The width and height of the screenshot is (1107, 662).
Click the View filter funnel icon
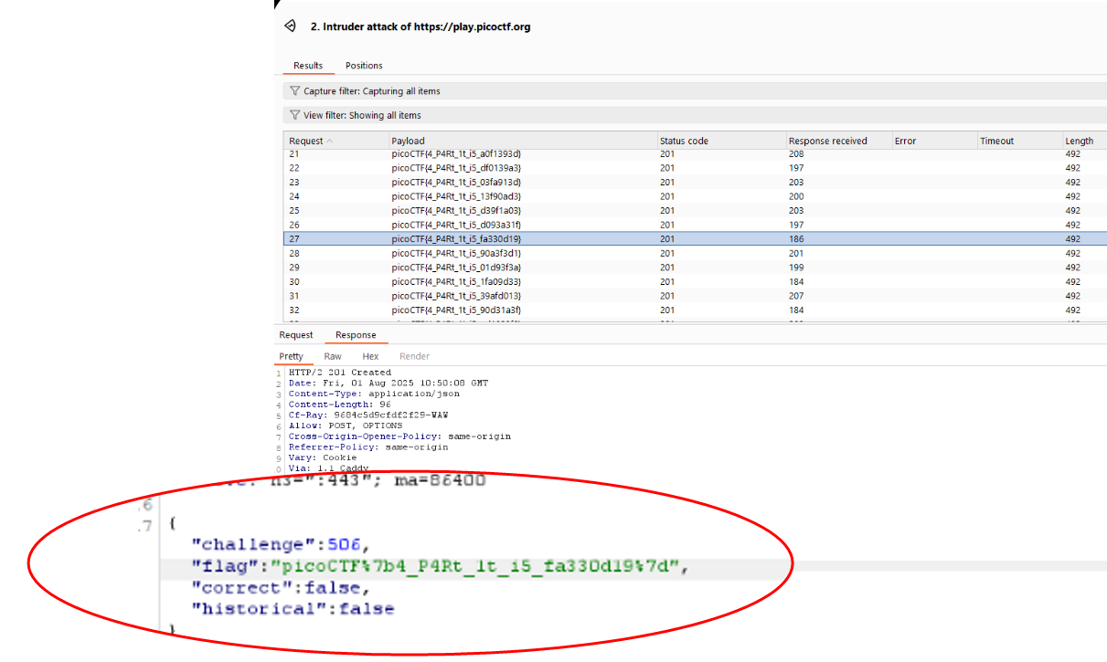(294, 115)
